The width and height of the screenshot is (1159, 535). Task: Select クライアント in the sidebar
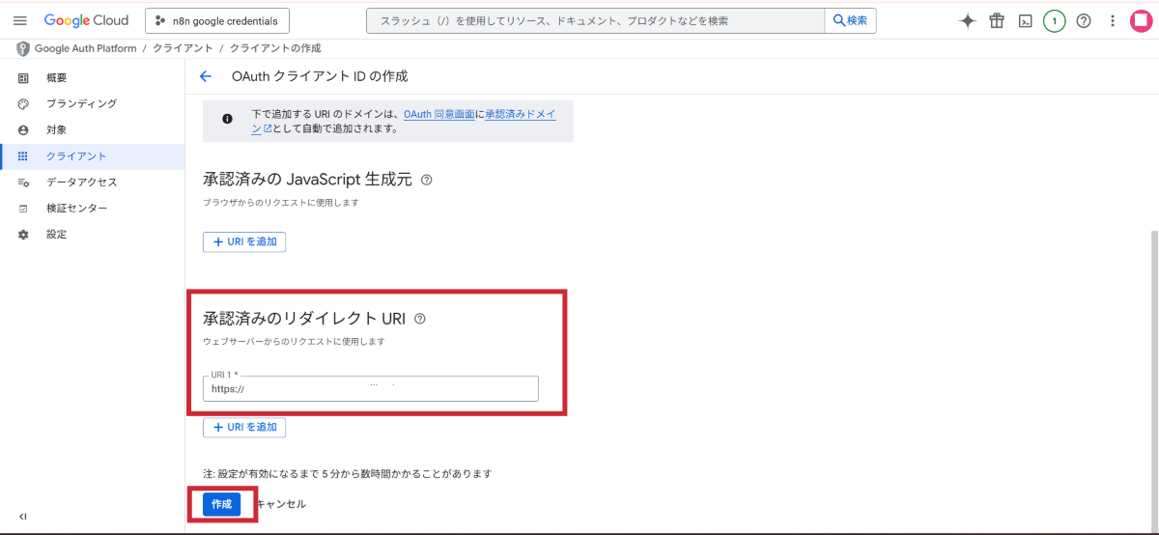coord(76,155)
